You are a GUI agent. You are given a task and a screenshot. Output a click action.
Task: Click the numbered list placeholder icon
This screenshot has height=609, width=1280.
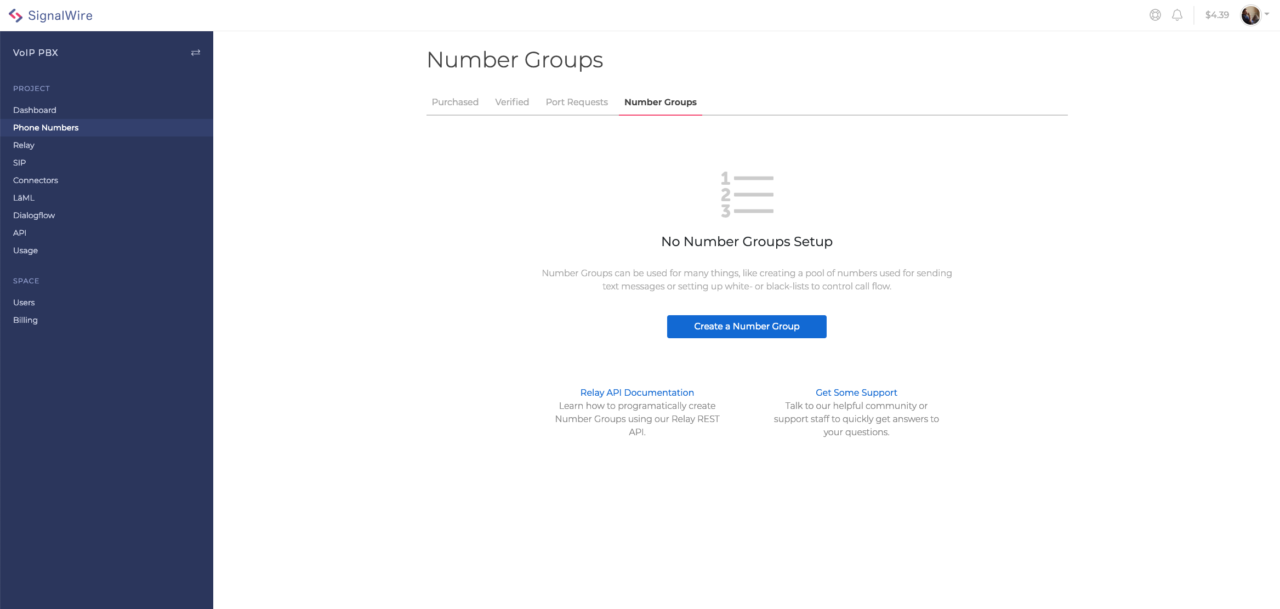tap(747, 195)
